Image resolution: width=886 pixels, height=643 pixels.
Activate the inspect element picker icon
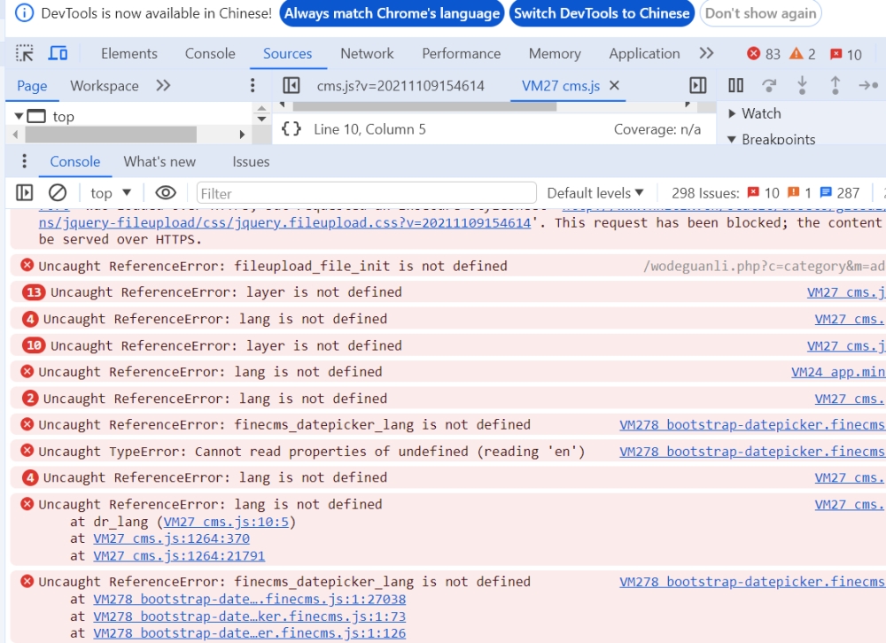coord(25,54)
